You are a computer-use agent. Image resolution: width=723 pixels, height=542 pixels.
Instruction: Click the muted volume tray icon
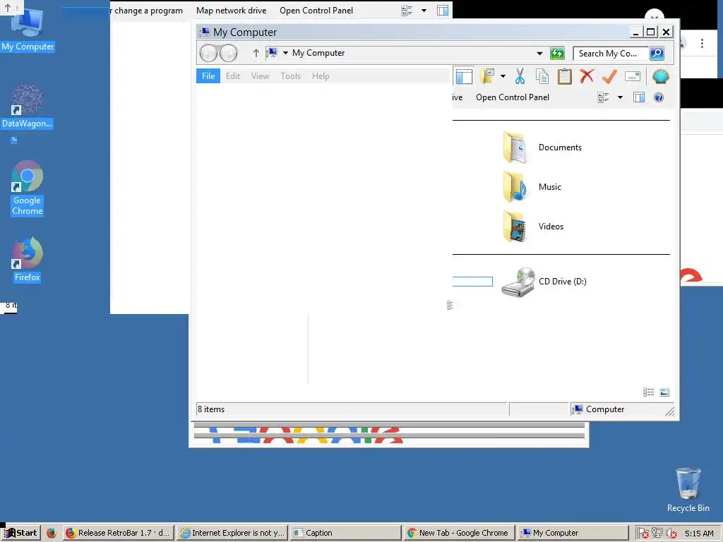tap(671, 534)
